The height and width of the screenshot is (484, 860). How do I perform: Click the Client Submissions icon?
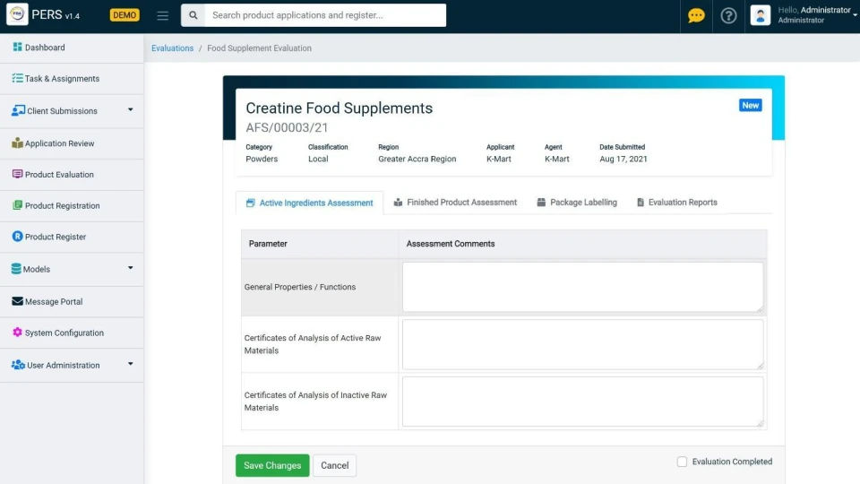18,110
